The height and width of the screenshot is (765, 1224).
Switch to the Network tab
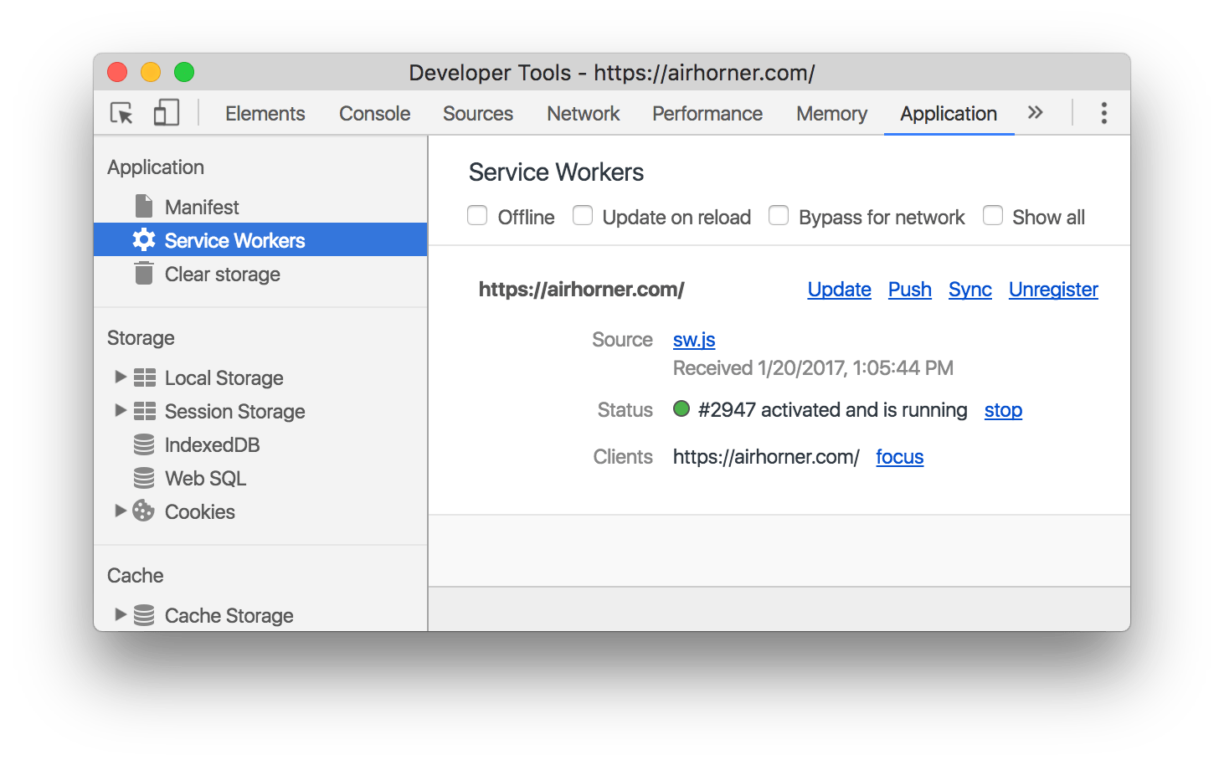583,113
